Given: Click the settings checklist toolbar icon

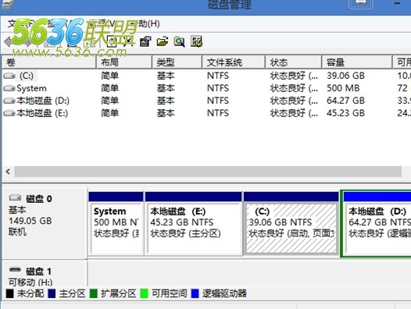Looking at the screenshot, I should point(197,41).
